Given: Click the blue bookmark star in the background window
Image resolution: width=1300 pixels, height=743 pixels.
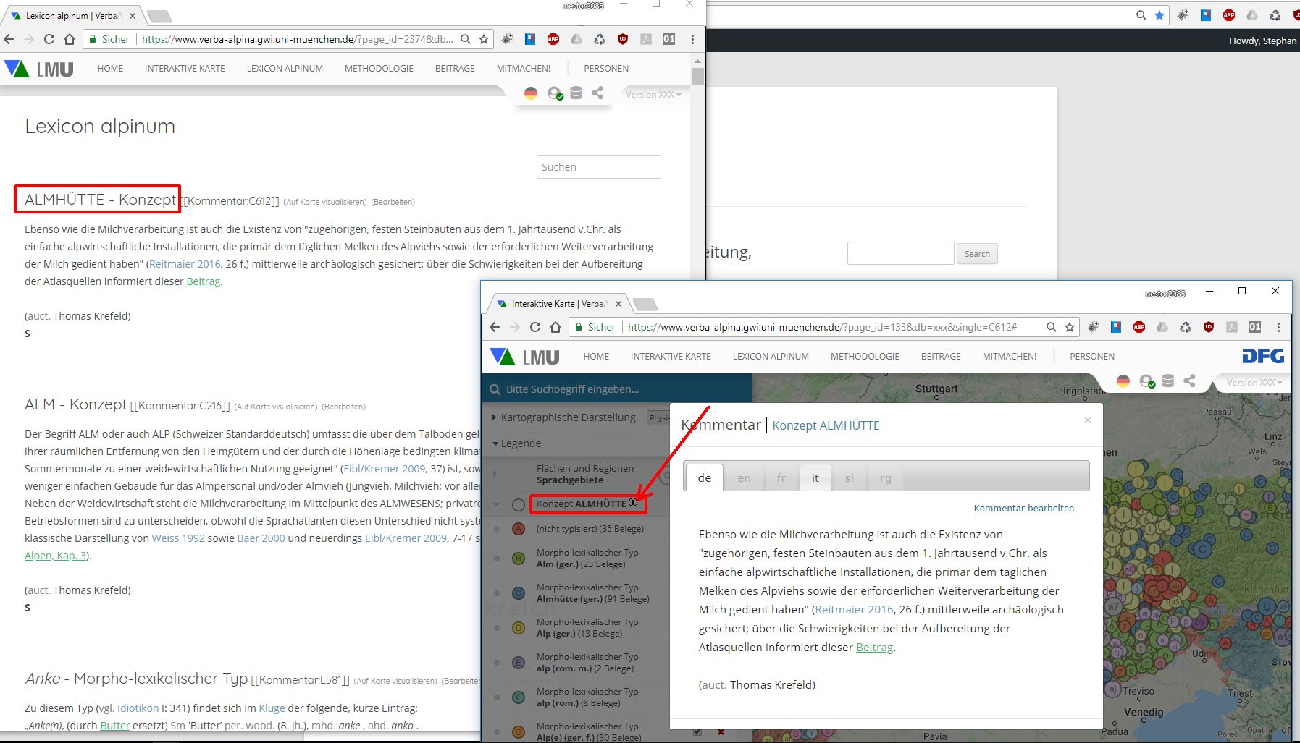Looking at the screenshot, I should tap(1159, 15).
